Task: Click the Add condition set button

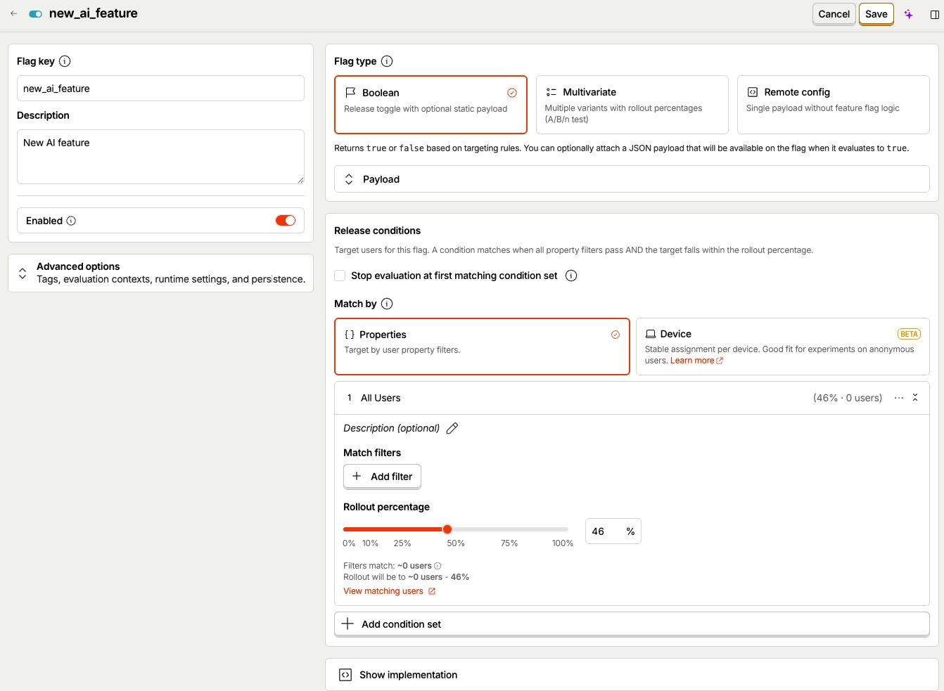Action: 632,624
